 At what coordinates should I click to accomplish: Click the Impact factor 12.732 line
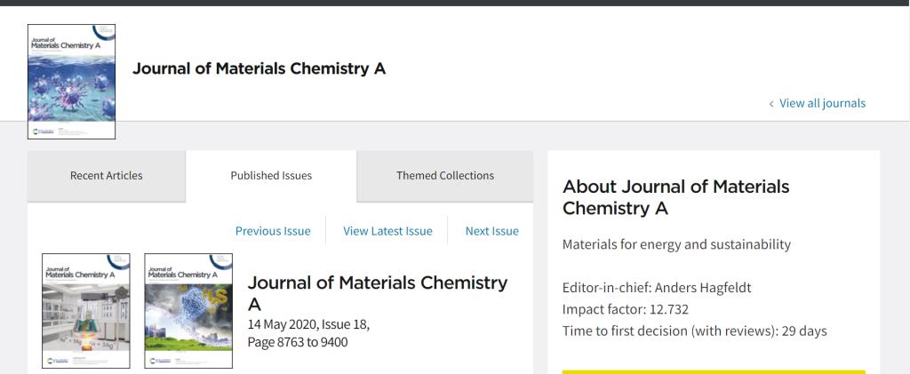point(625,309)
